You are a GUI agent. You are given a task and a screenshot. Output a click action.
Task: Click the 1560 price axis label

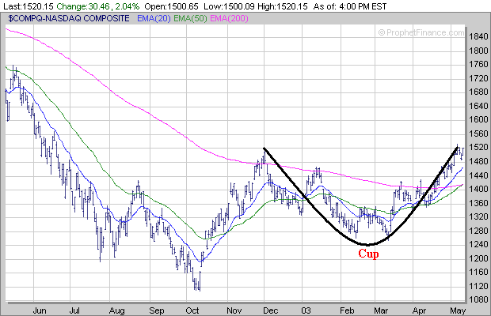478,134
